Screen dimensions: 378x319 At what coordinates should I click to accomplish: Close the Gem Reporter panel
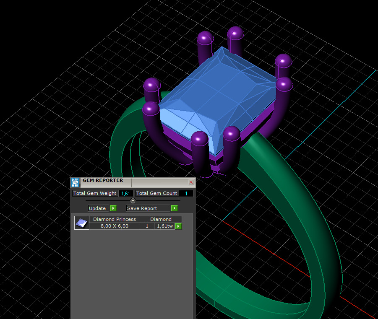[191, 182]
